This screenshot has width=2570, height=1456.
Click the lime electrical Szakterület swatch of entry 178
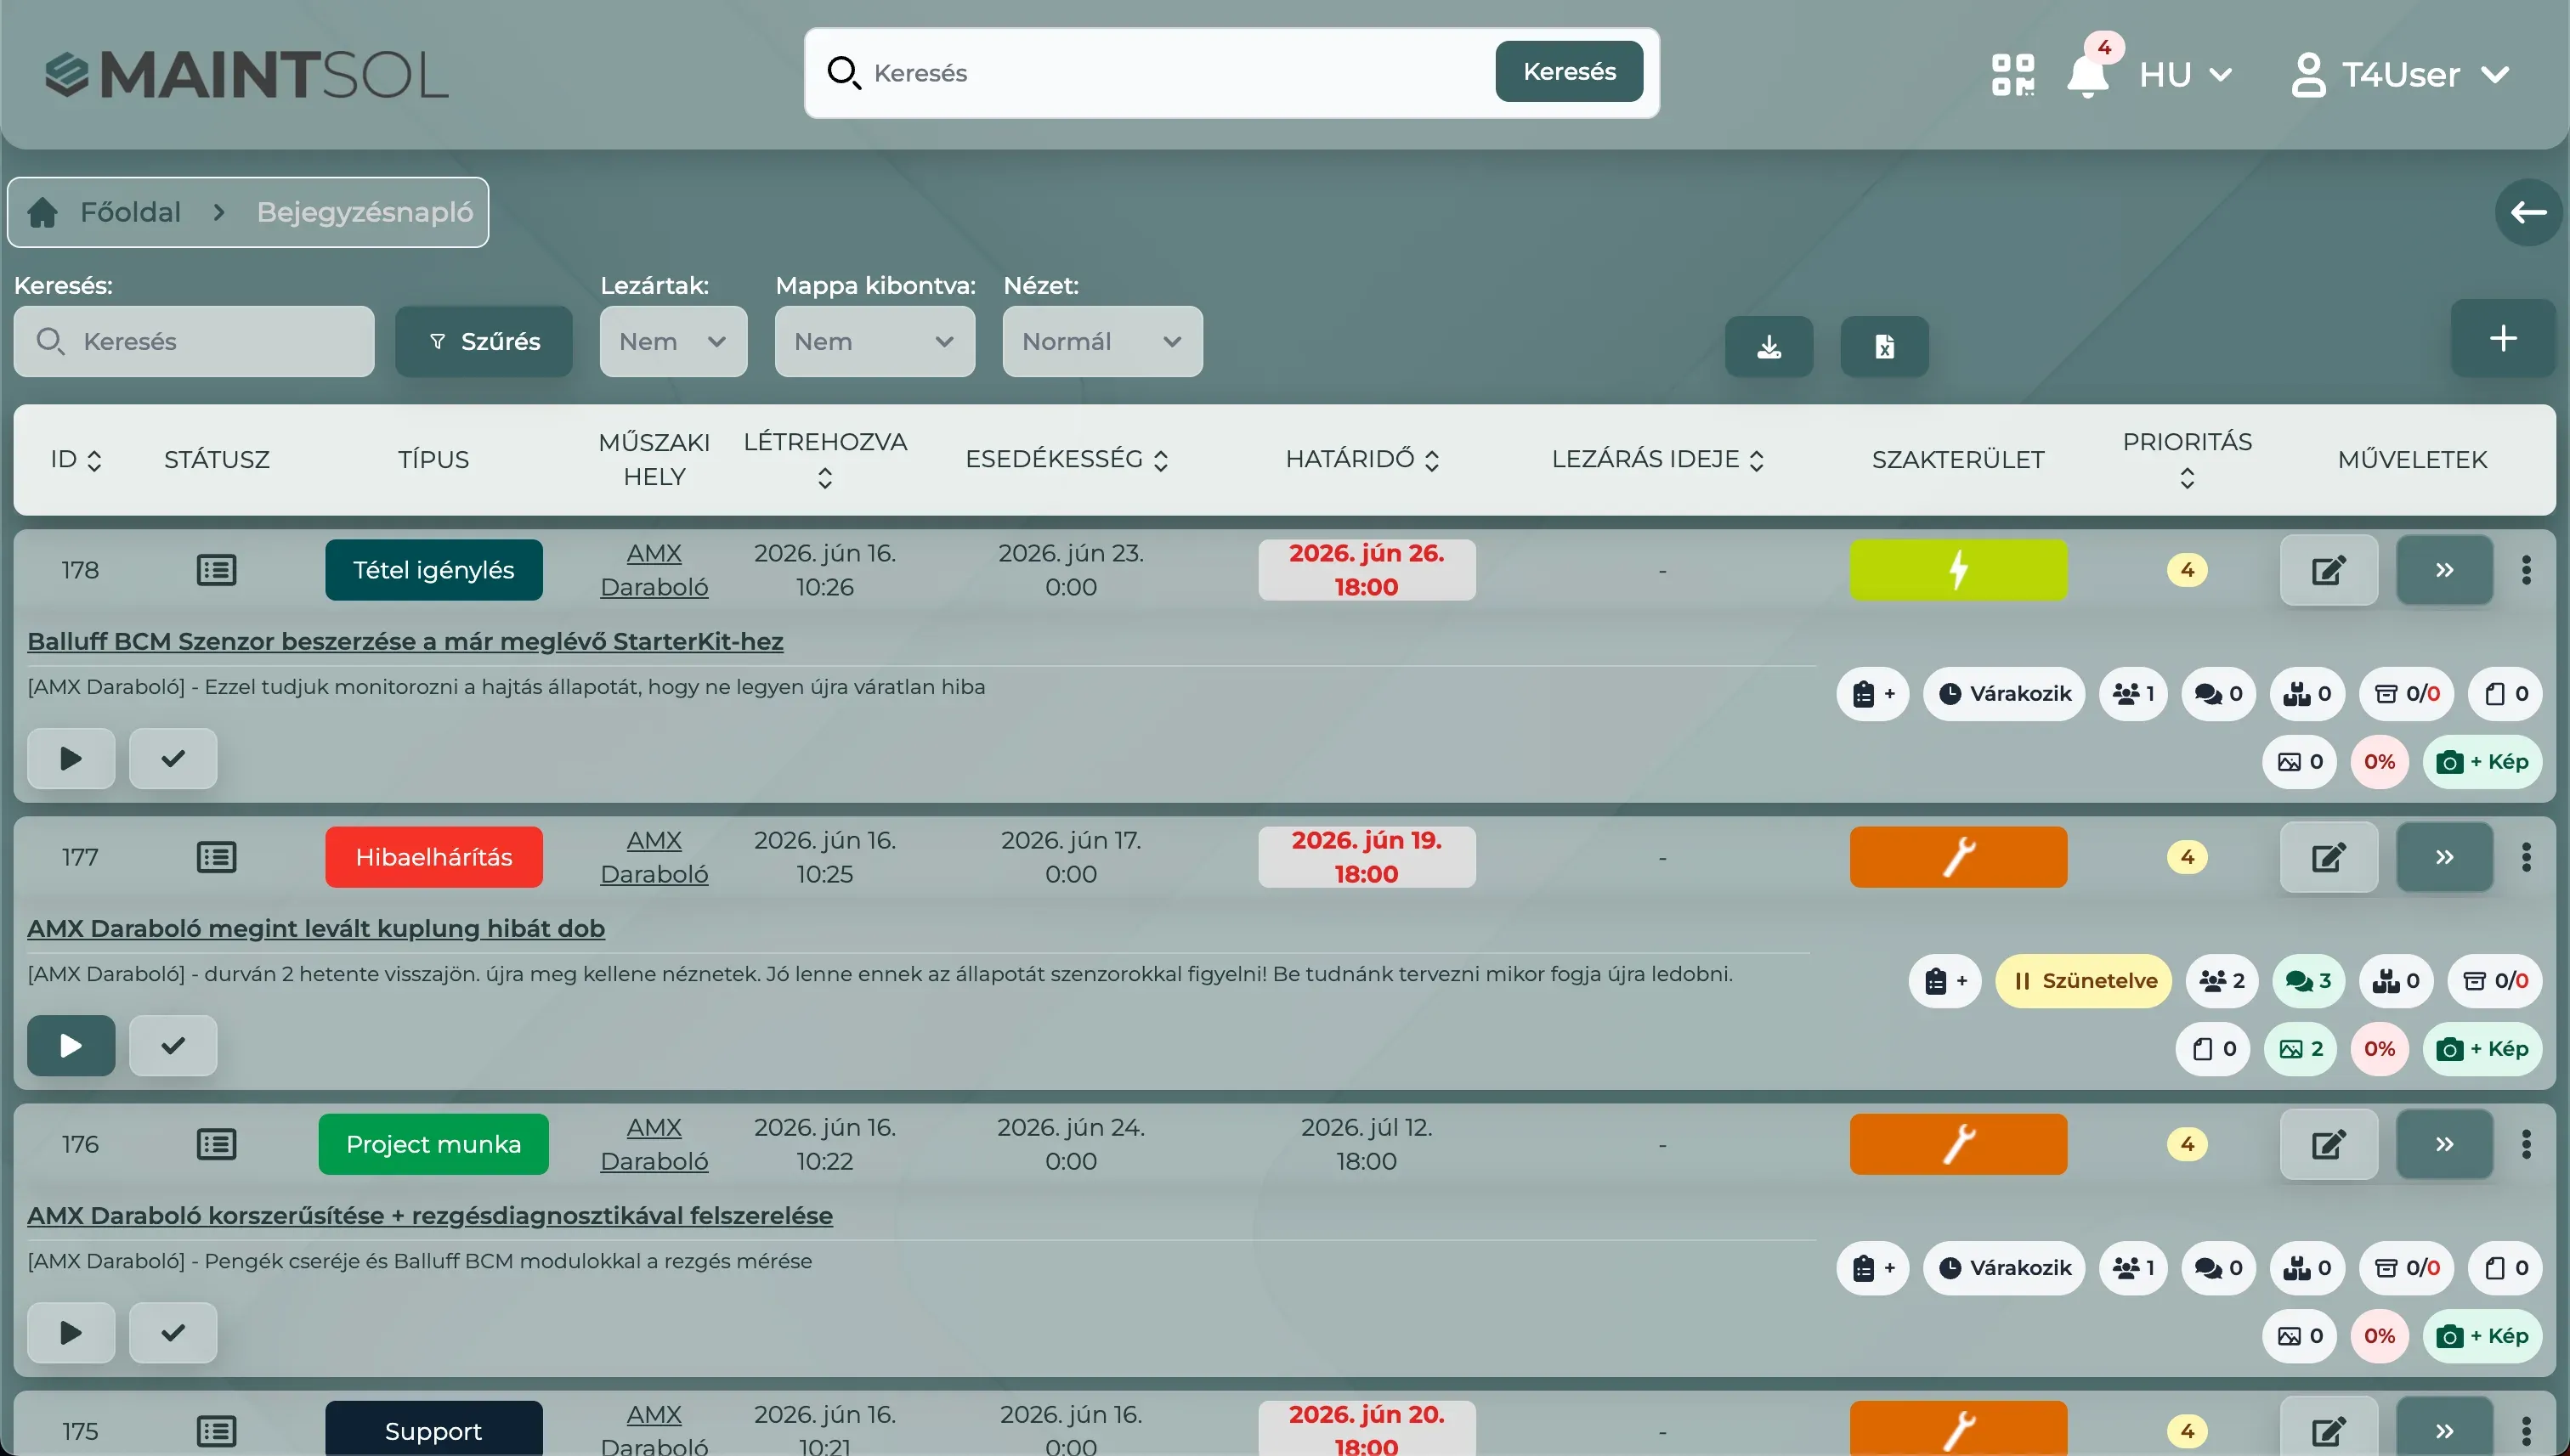tap(1958, 570)
